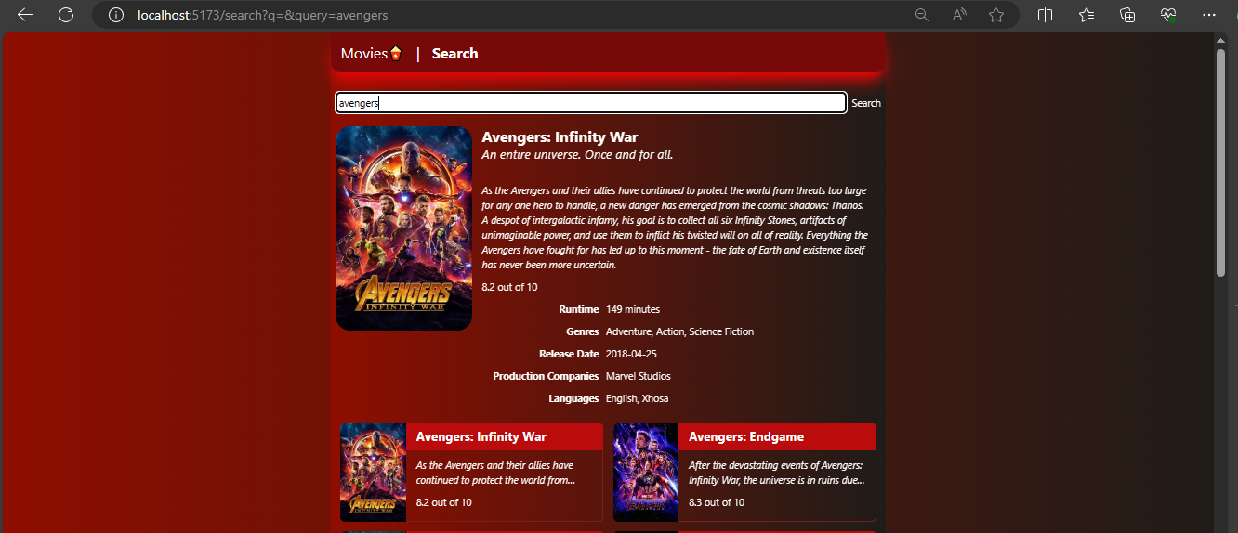The width and height of the screenshot is (1238, 533).
Task: Open browser Collections
Action: pyautogui.click(x=1127, y=15)
